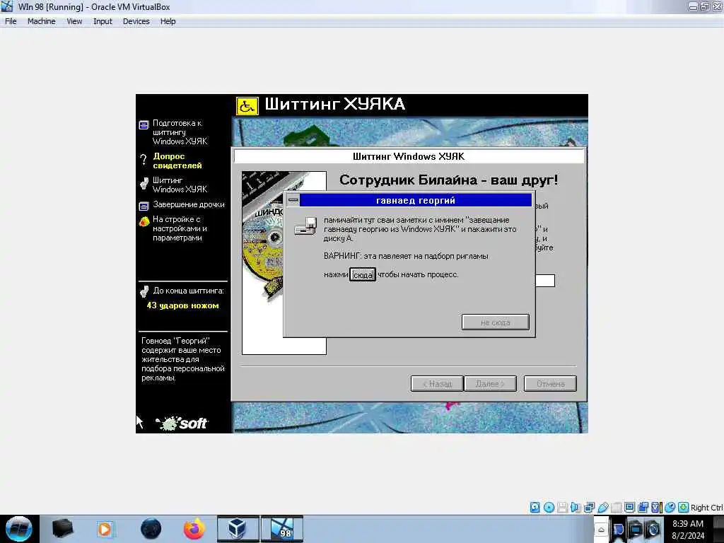This screenshot has height=543, width=724.
Task: Click the display status icon
Action: coord(629,508)
